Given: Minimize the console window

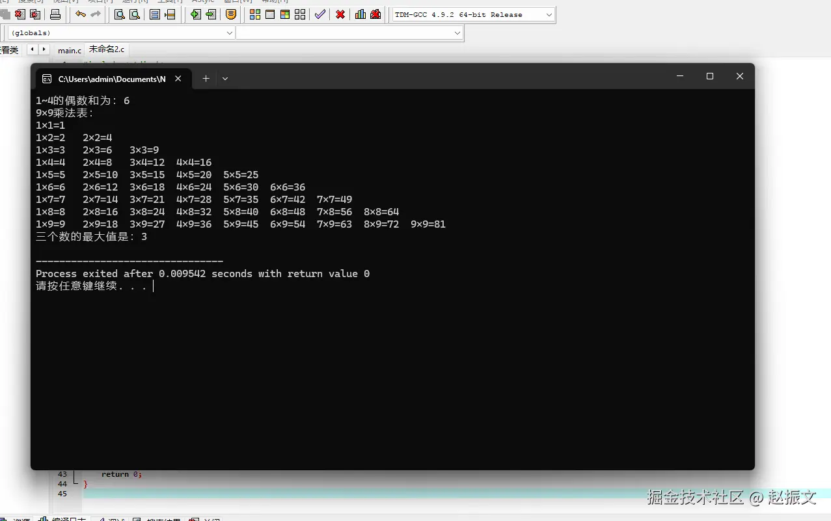Looking at the screenshot, I should (680, 76).
